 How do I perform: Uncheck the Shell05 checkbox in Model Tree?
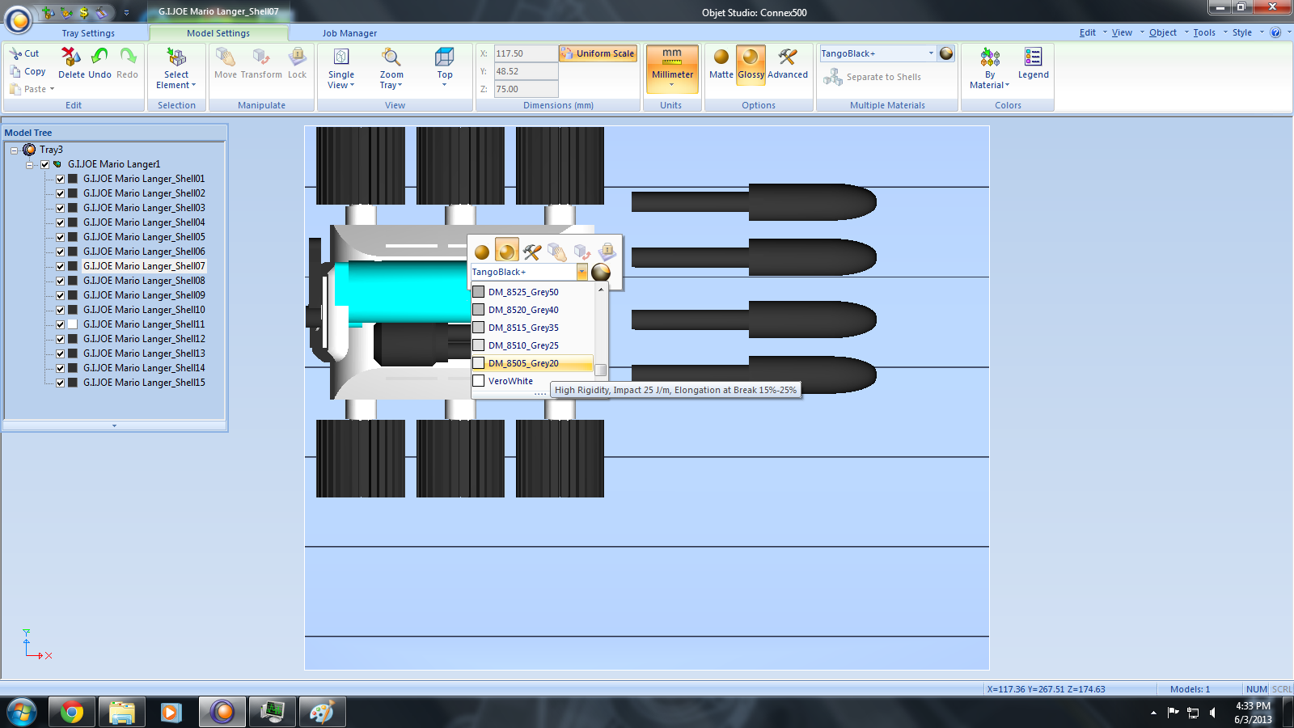[x=60, y=237]
